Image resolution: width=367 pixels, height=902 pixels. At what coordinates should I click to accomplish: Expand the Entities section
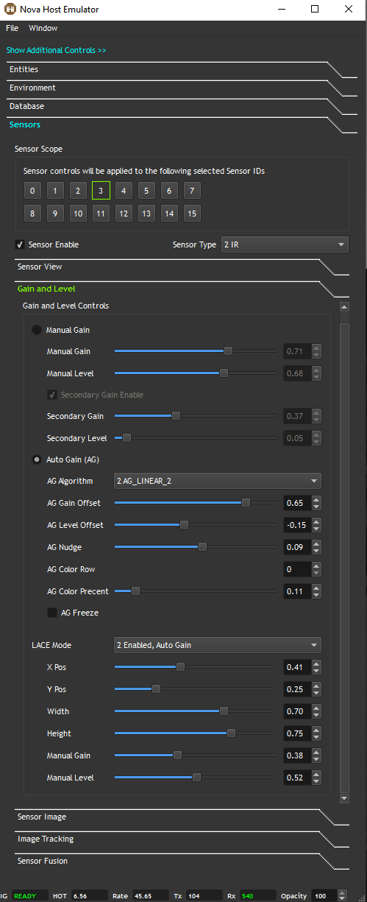24,69
